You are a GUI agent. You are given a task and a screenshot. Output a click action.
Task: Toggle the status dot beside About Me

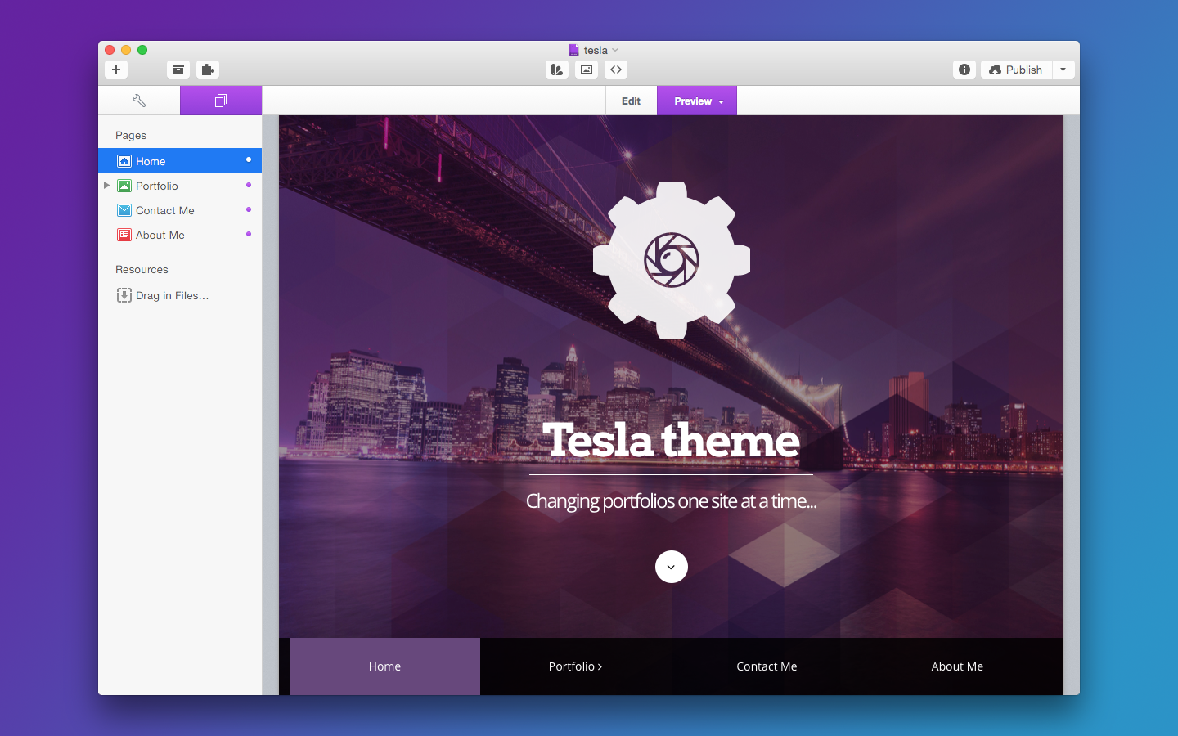[x=249, y=234]
